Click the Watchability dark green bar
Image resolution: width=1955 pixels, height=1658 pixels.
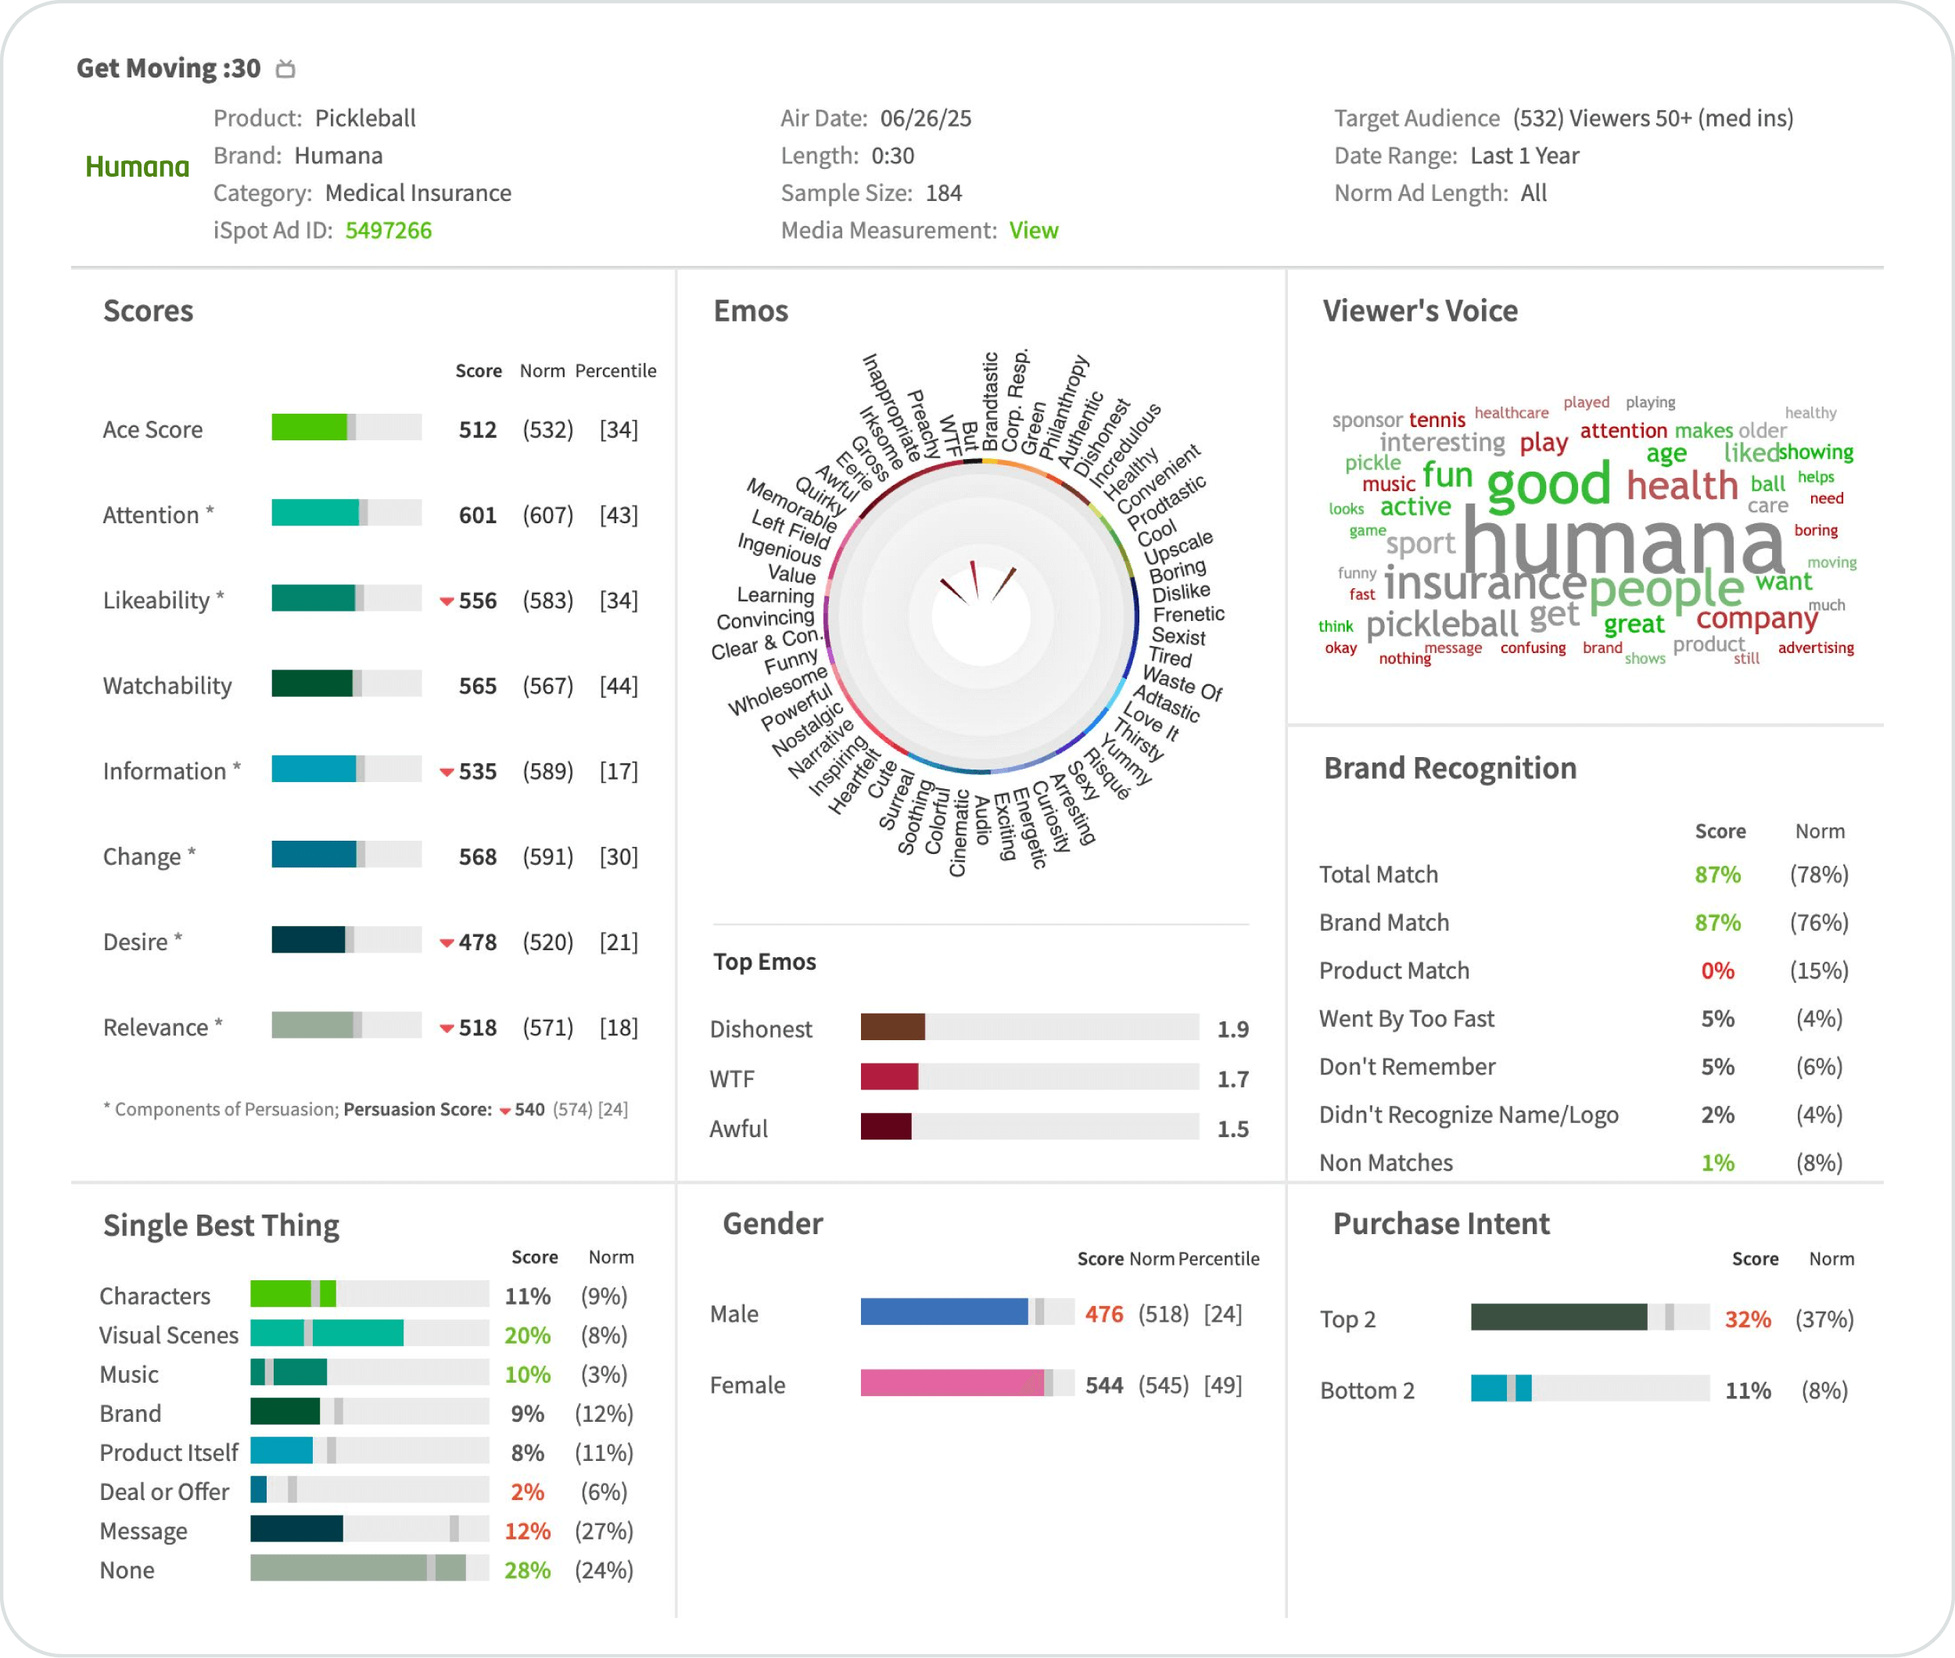coord(312,684)
